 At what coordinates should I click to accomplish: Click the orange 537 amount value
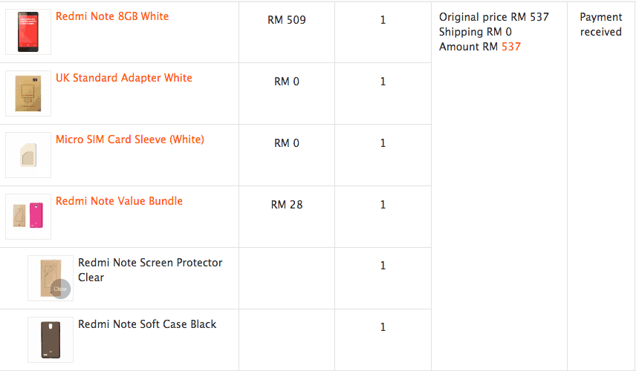511,47
